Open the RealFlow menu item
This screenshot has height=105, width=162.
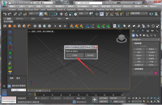coord(51,10)
